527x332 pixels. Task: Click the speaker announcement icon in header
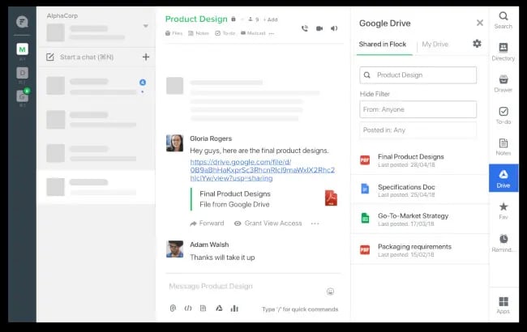click(x=334, y=28)
